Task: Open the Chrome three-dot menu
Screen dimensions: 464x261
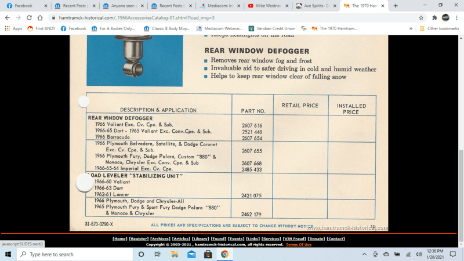Action: (457, 18)
